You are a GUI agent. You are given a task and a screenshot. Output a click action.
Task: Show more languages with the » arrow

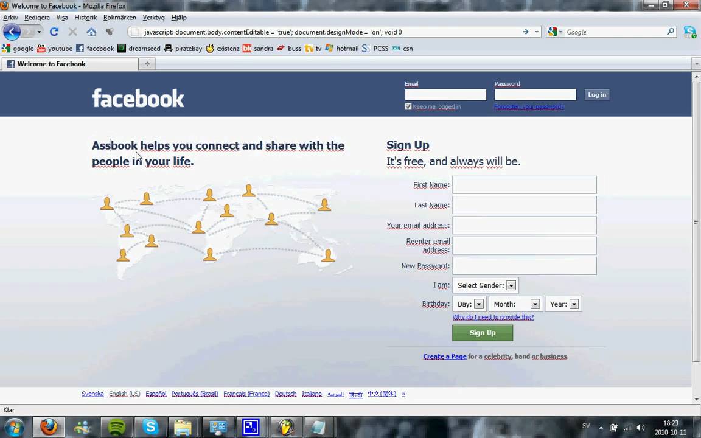click(403, 394)
